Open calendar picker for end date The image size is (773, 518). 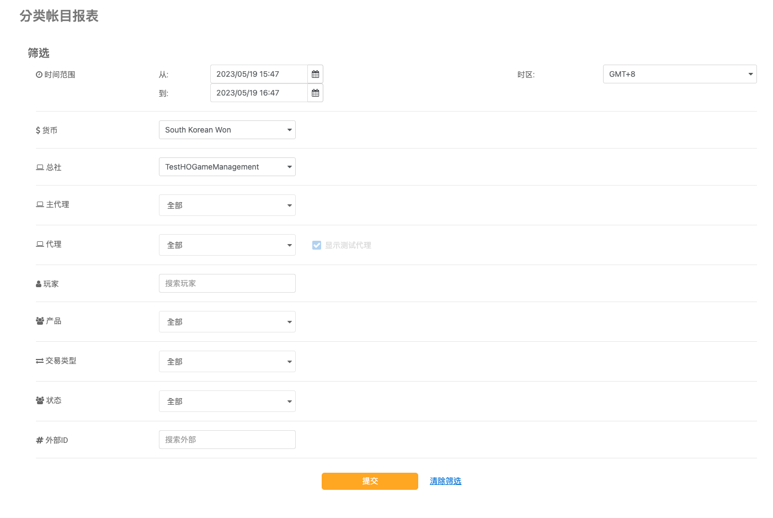click(315, 93)
